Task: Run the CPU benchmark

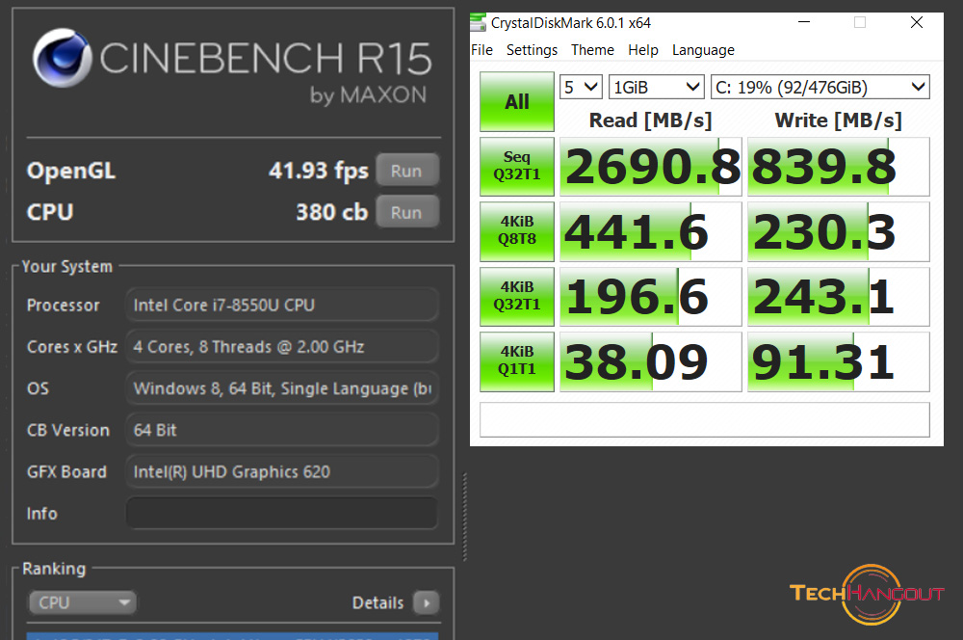Action: 407,212
